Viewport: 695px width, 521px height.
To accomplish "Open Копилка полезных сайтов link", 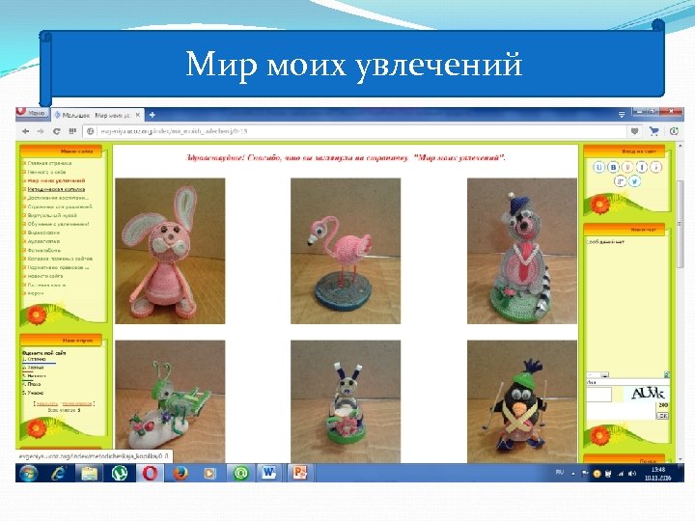I will 60,259.
